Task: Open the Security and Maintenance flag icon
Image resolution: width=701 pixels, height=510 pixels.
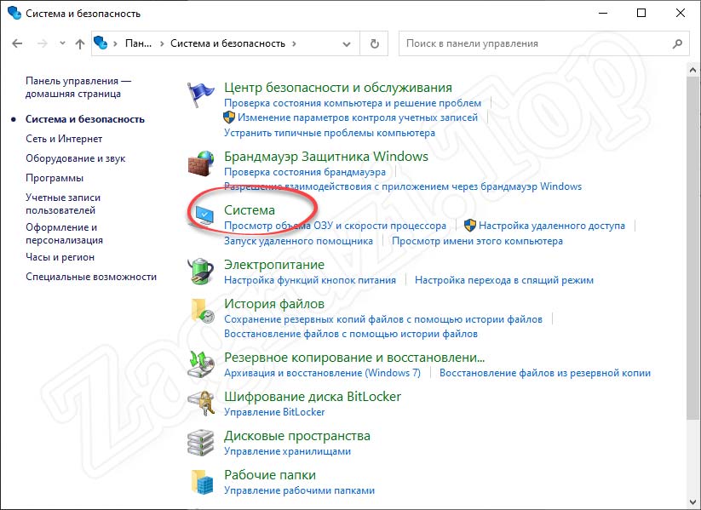Action: pyautogui.click(x=201, y=91)
